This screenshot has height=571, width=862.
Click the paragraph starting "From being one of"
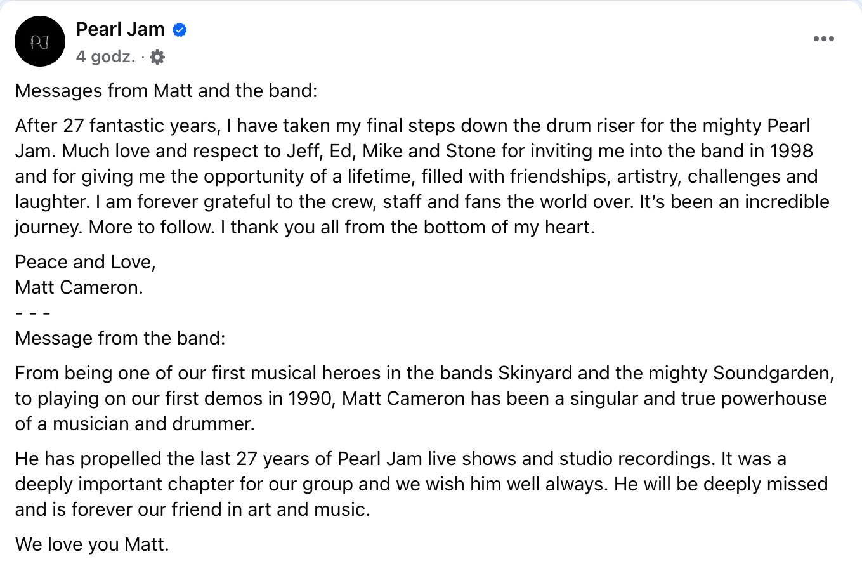point(419,398)
